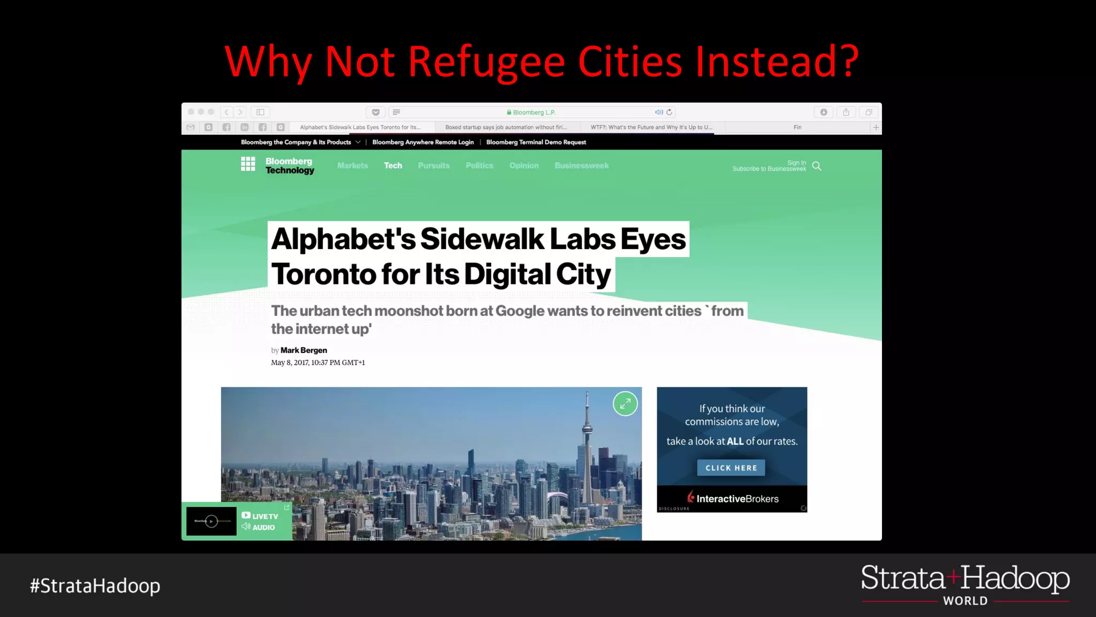Click the Toronto skyline image
Viewport: 1096px width, 617px height.
coord(431,464)
